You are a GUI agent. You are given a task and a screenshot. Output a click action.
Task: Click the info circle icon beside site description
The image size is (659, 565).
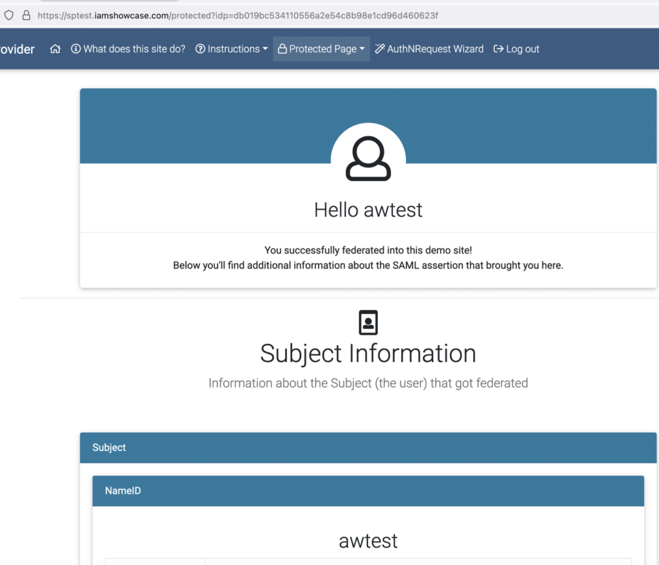click(x=77, y=48)
